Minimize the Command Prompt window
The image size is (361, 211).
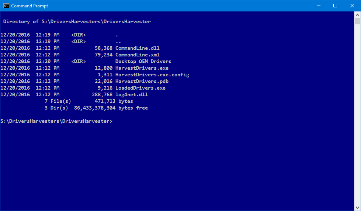point(318,6)
